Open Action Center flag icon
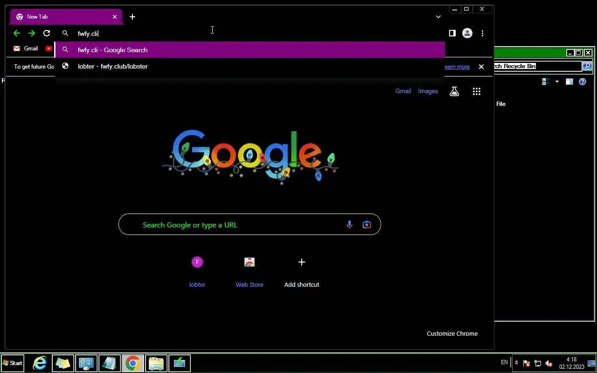597x373 pixels. click(526, 363)
